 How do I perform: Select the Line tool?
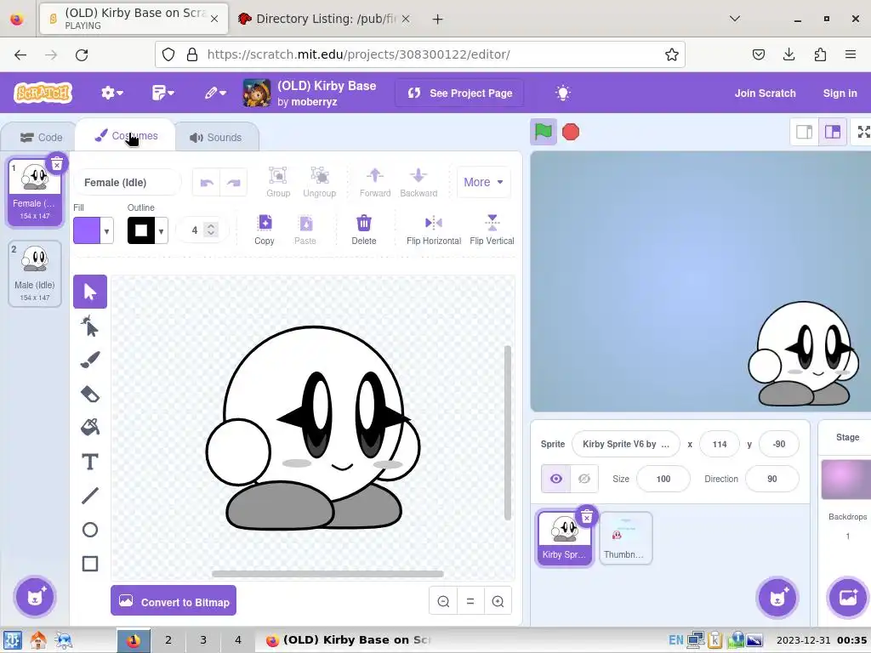[x=90, y=496]
